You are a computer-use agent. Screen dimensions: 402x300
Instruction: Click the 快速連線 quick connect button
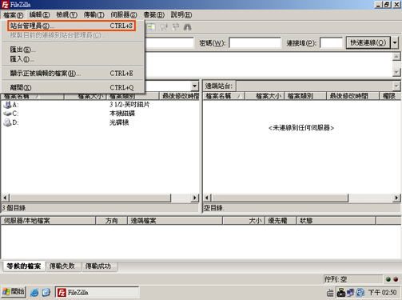pos(368,42)
